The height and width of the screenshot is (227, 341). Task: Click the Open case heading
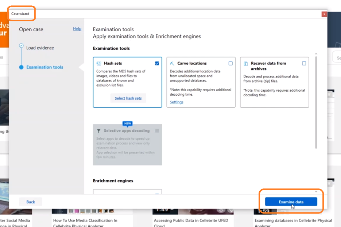pyautogui.click(x=31, y=29)
